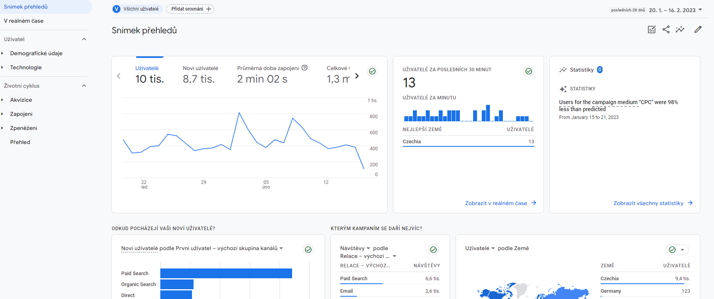
Task: Click the 13 users in last 30 minutes
Action: [409, 83]
